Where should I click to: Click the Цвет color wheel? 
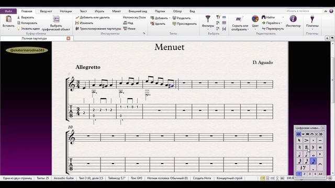(255, 19)
